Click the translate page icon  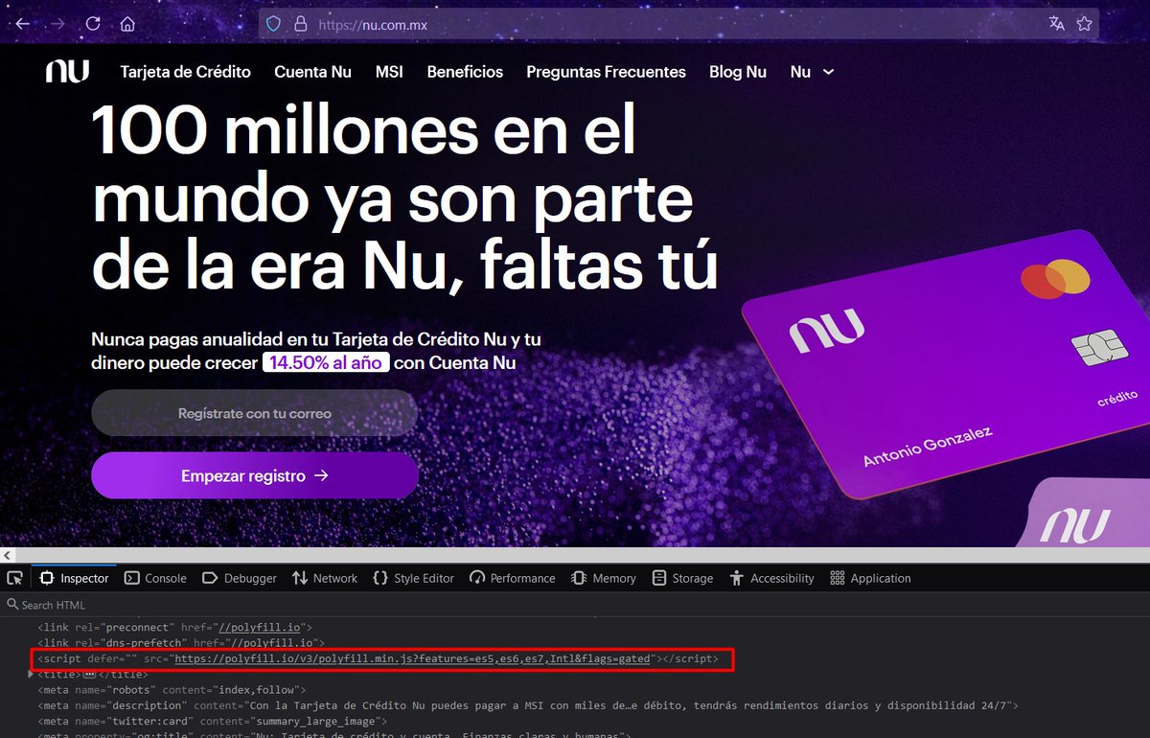coord(1056,24)
